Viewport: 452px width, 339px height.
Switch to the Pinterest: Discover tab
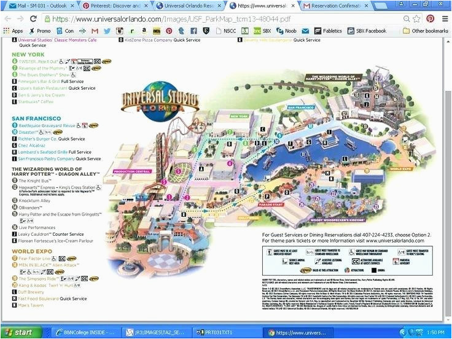pyautogui.click(x=114, y=6)
